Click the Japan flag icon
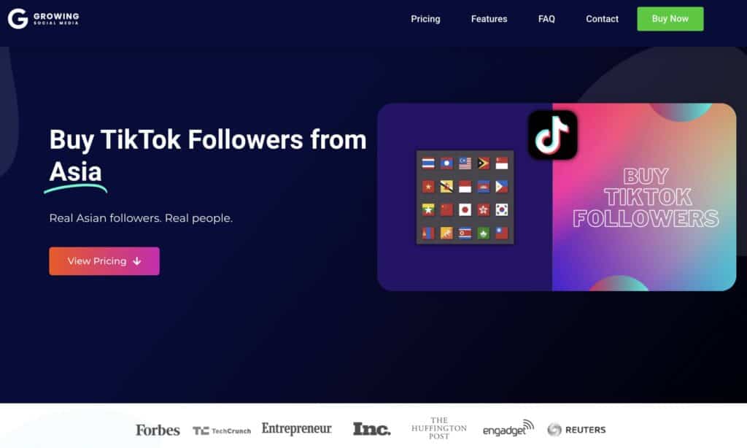This screenshot has width=747, height=448. point(465,209)
